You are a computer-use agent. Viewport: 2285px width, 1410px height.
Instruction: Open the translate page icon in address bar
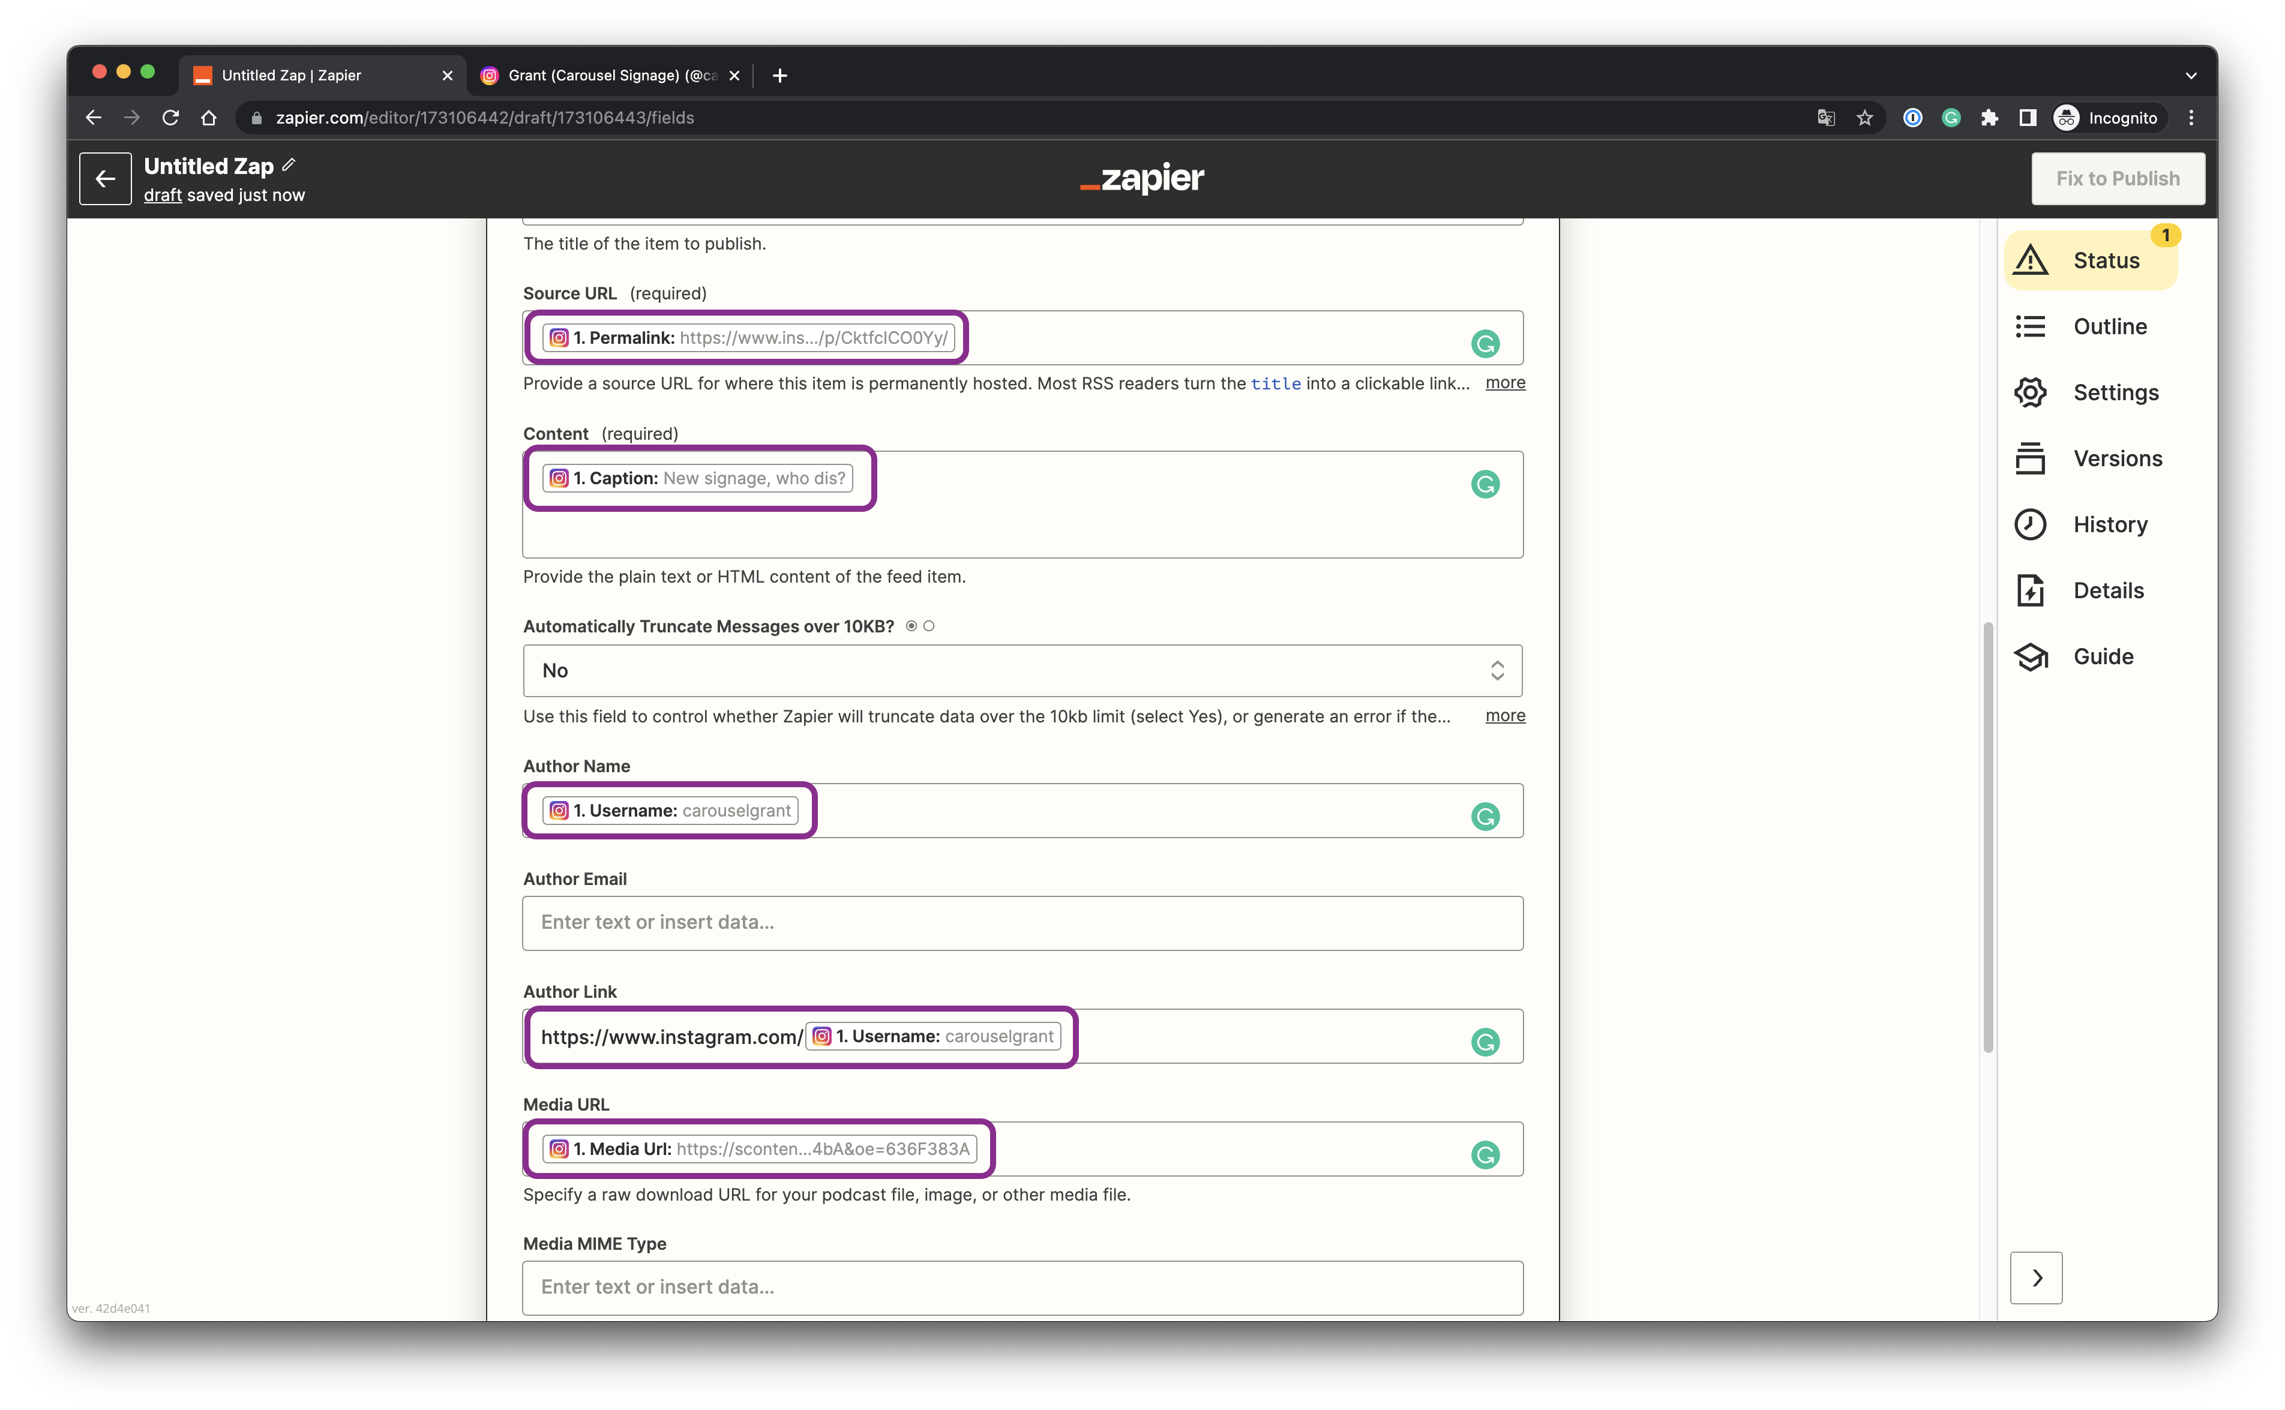coord(1825,118)
